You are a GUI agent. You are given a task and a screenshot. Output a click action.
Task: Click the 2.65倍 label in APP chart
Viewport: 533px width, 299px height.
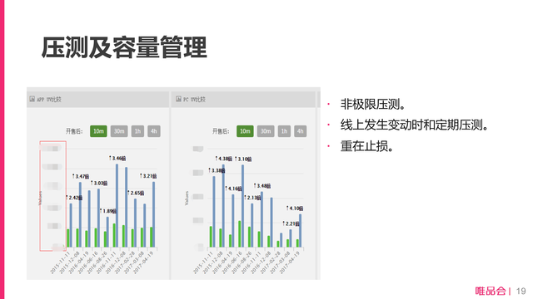[x=136, y=193]
